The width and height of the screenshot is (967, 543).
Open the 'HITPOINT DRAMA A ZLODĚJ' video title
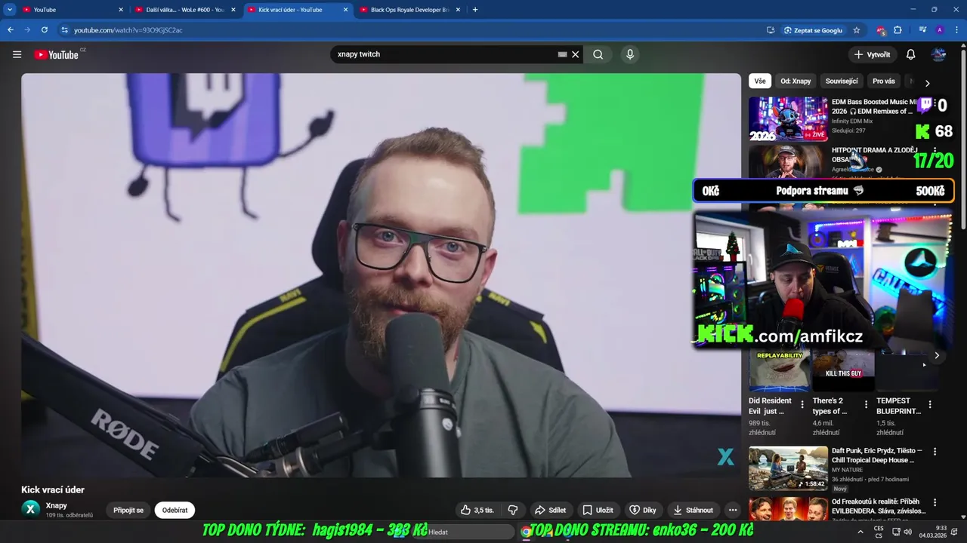(874, 155)
